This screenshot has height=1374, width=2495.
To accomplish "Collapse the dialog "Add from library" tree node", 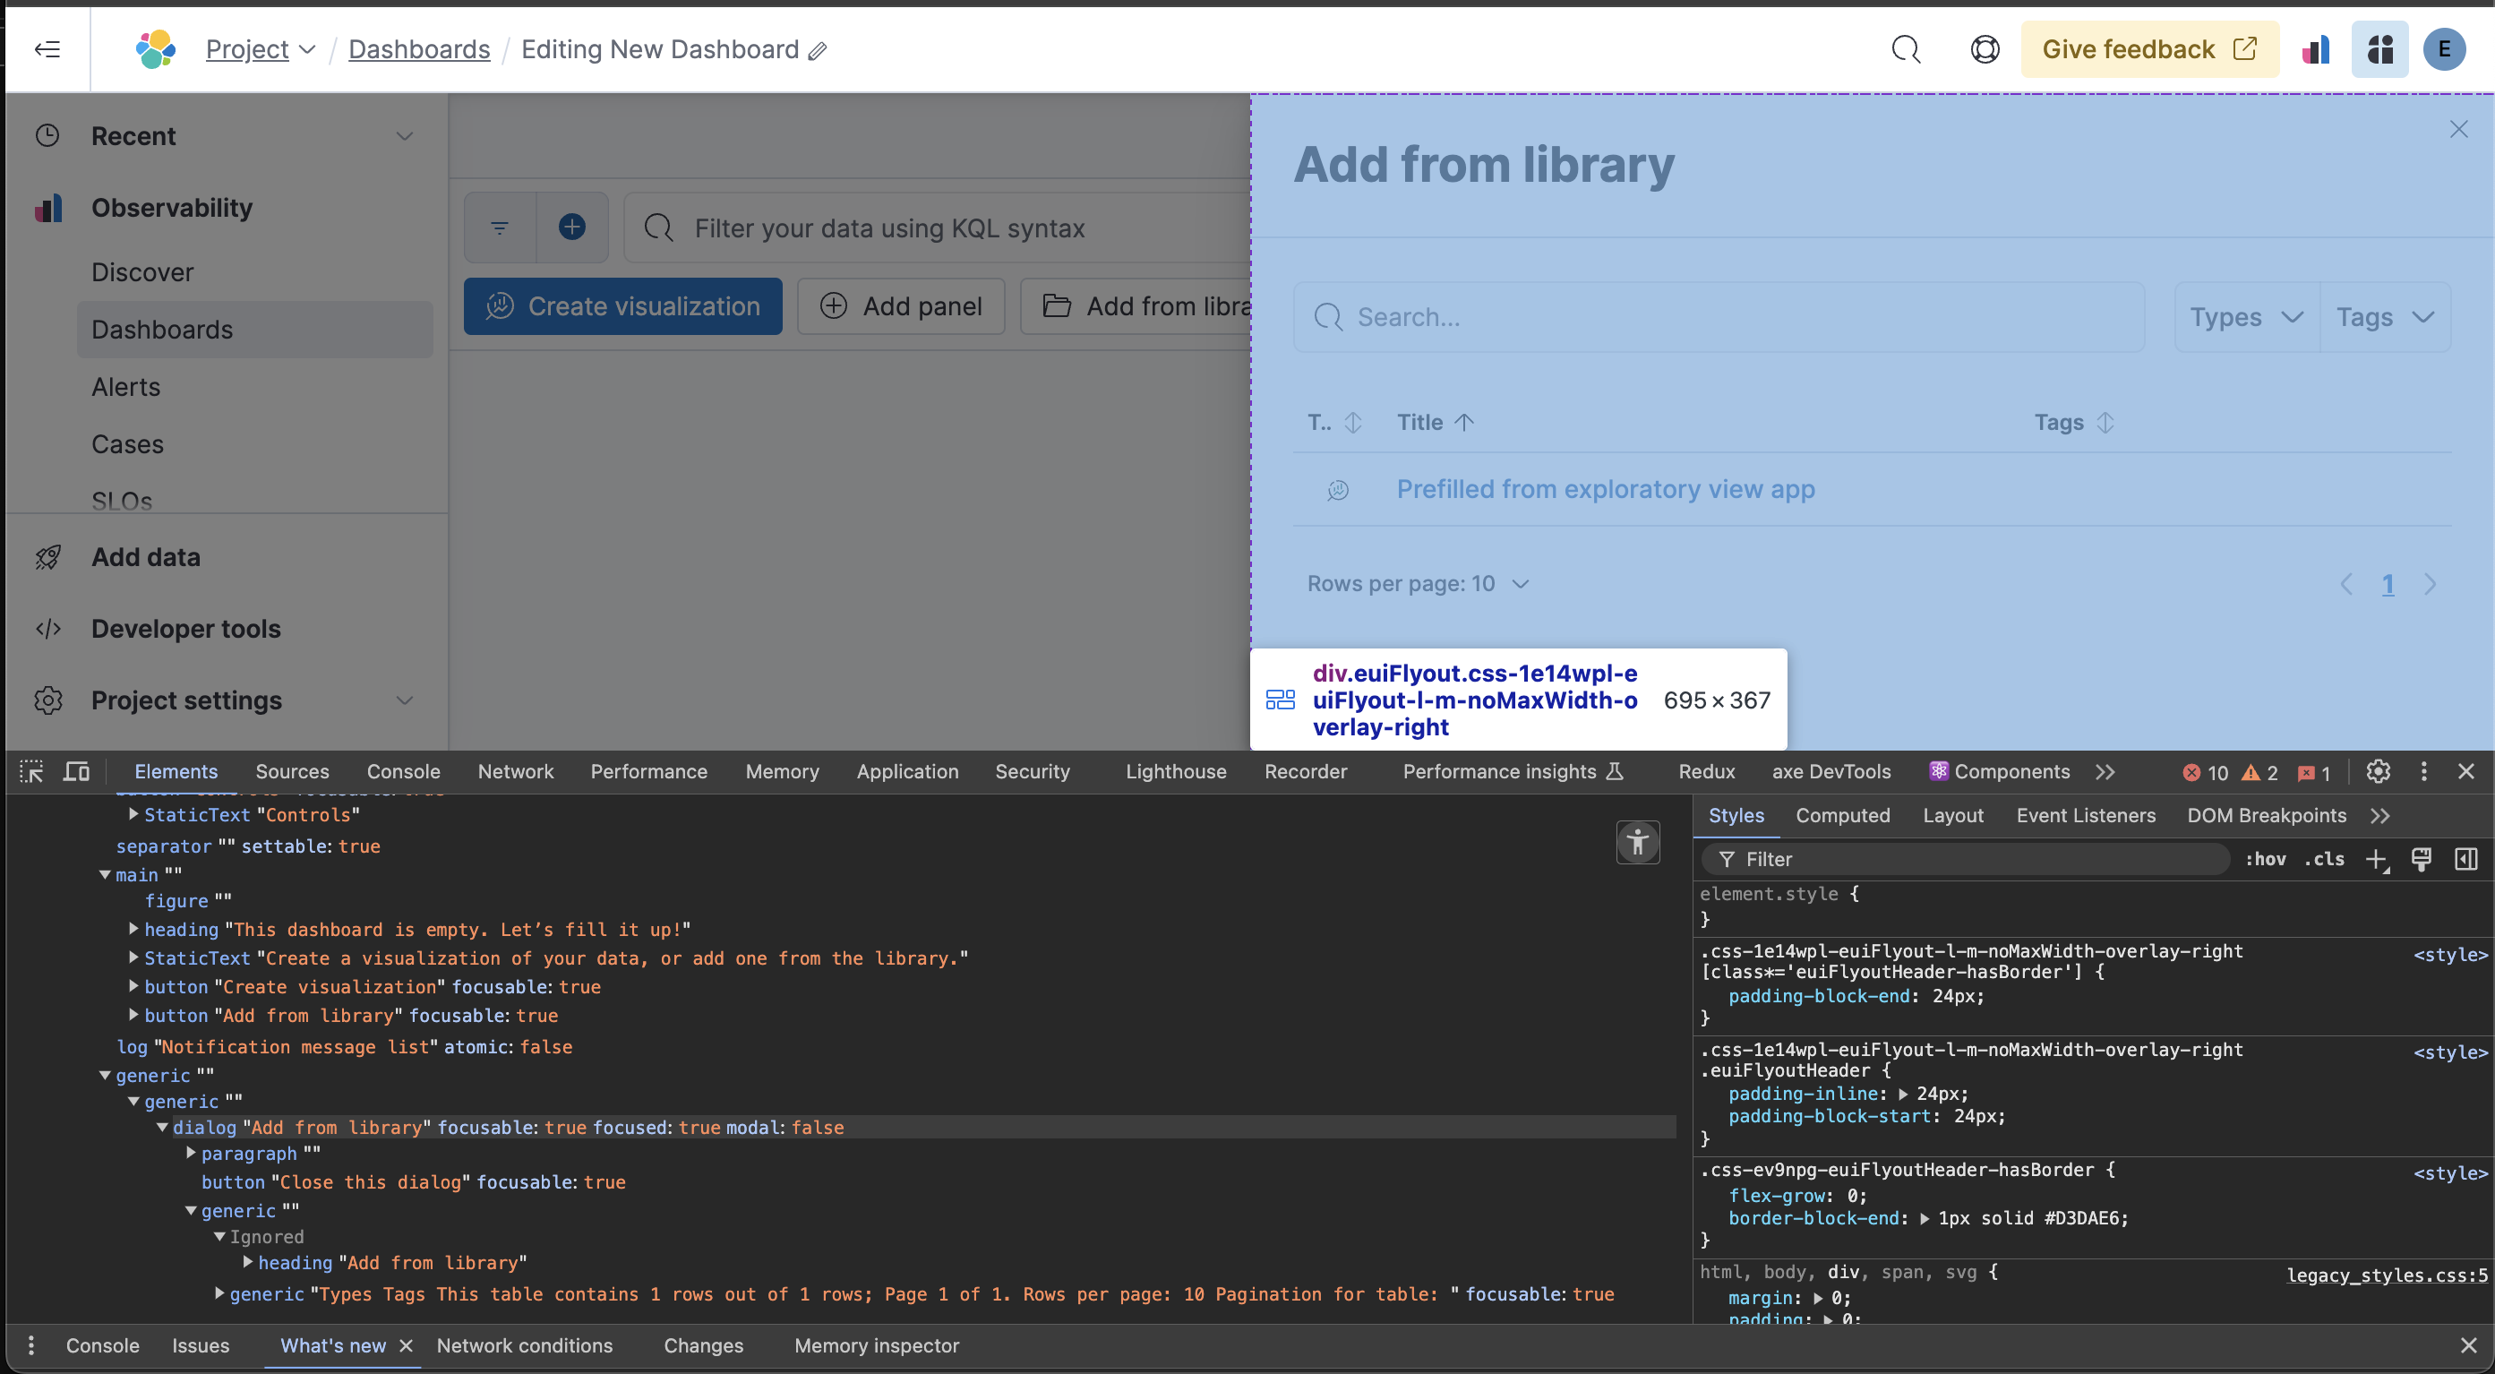I will coord(163,1128).
